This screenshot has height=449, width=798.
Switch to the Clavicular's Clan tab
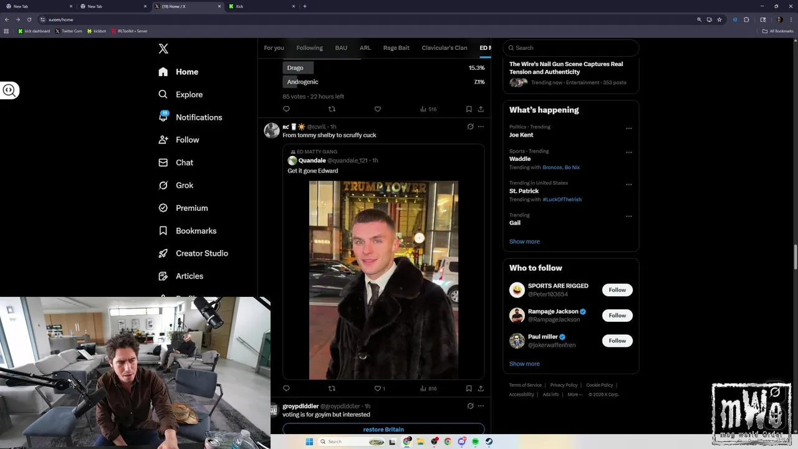(x=445, y=48)
